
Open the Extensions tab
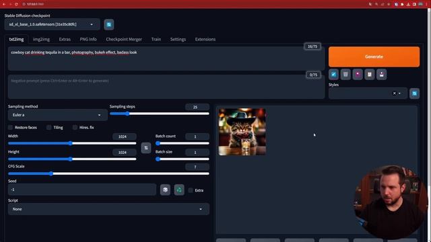click(x=205, y=39)
